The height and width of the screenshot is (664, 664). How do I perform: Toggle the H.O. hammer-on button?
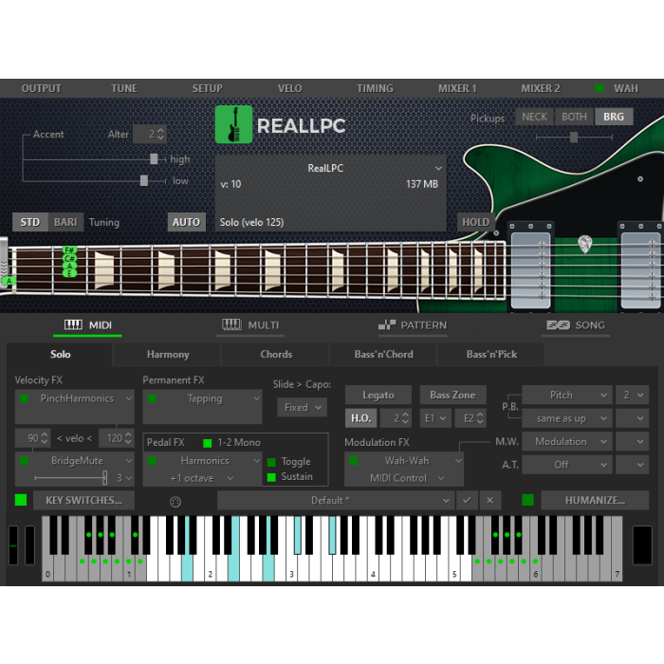pyautogui.click(x=360, y=418)
